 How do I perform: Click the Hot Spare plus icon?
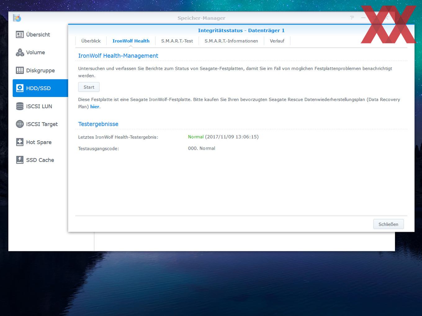point(20,142)
